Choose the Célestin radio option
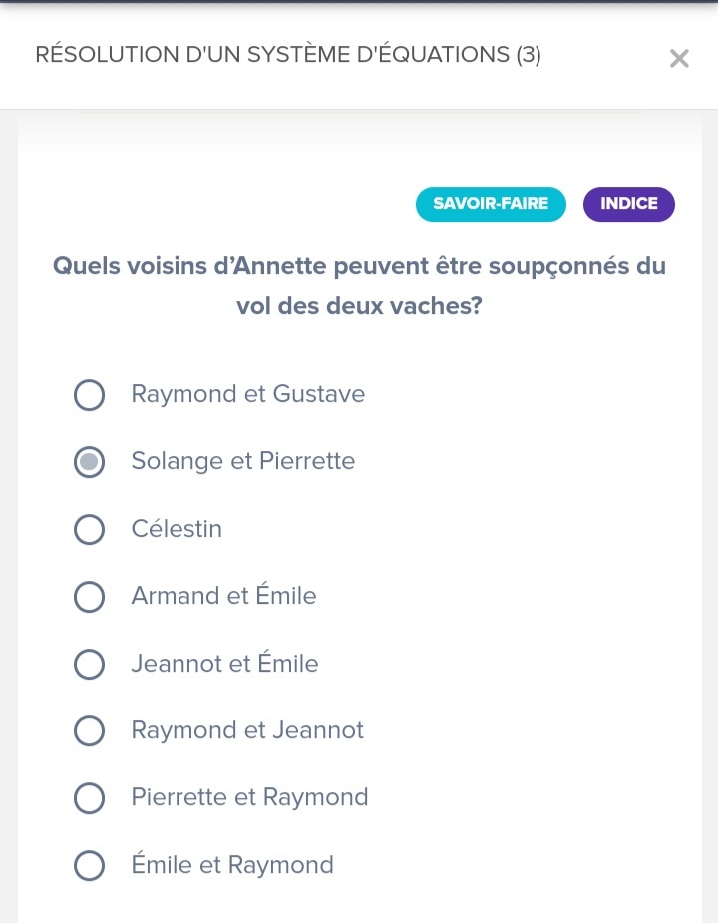 (x=90, y=530)
